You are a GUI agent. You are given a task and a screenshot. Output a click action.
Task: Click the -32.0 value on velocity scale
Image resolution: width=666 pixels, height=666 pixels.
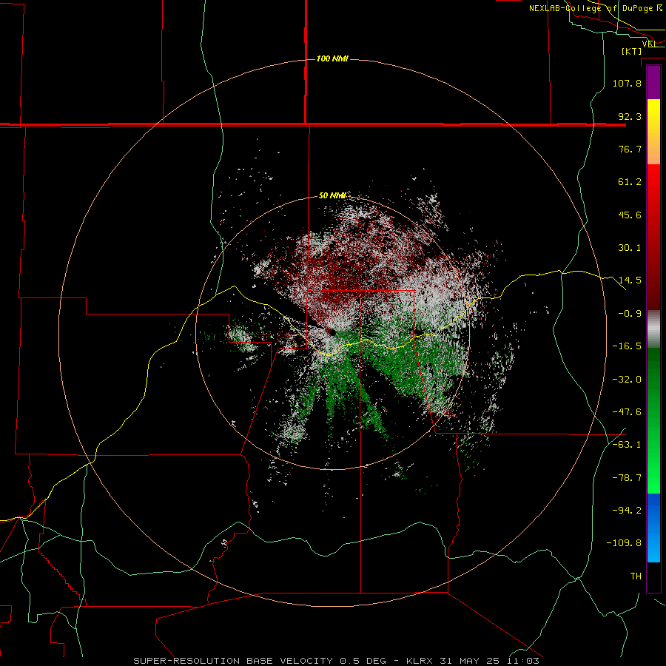click(627, 380)
